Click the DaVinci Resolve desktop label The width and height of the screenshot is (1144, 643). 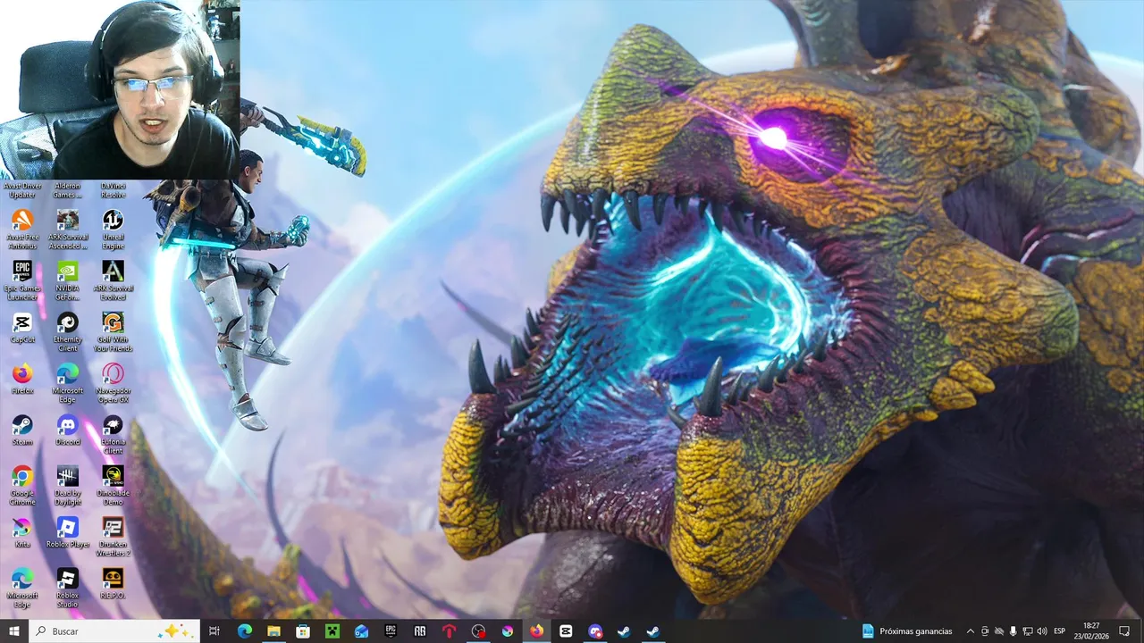tap(113, 190)
